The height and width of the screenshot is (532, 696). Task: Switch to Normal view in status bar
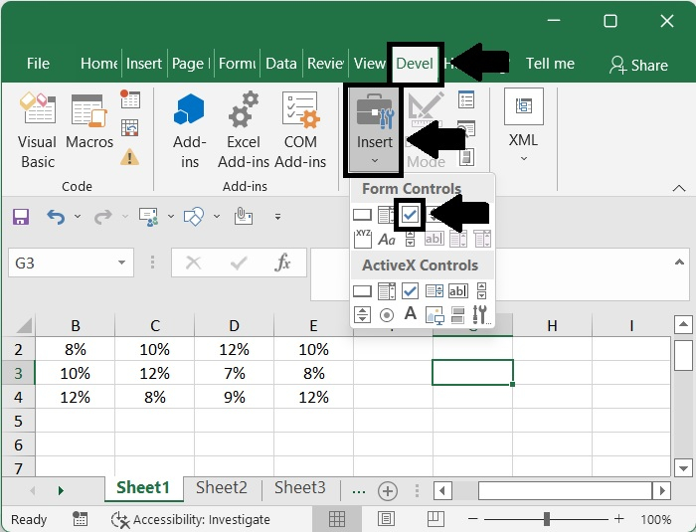337,519
